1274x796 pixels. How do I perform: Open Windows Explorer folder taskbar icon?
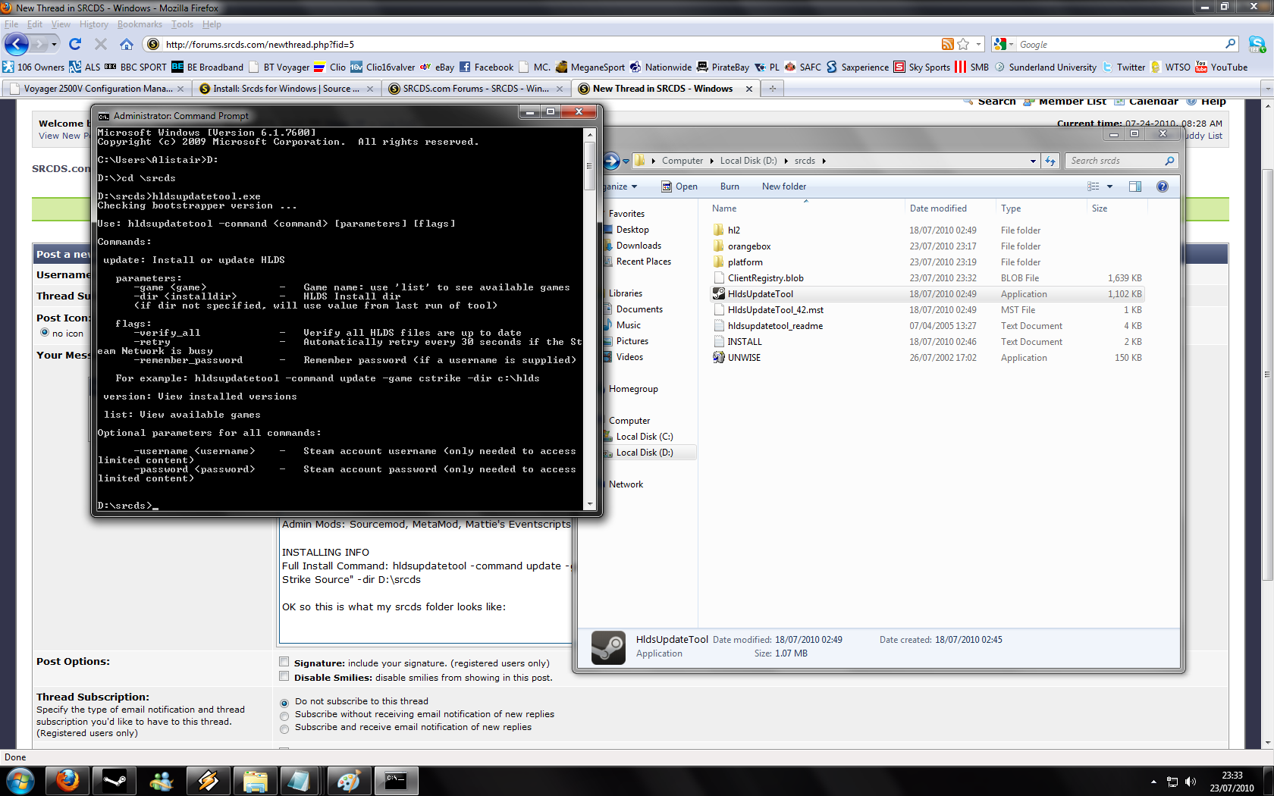pos(255,781)
